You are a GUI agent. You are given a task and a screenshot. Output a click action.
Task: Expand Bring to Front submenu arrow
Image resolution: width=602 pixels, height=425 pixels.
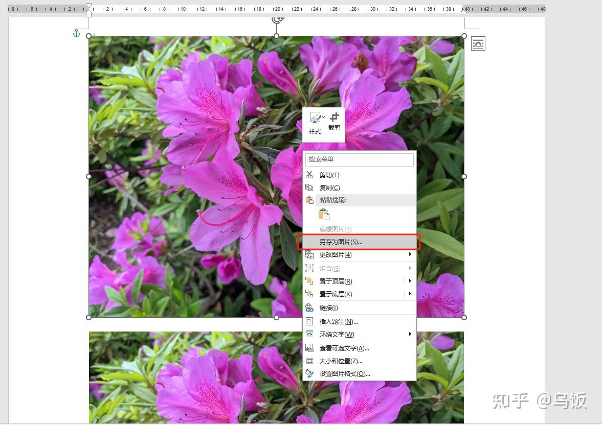click(410, 281)
